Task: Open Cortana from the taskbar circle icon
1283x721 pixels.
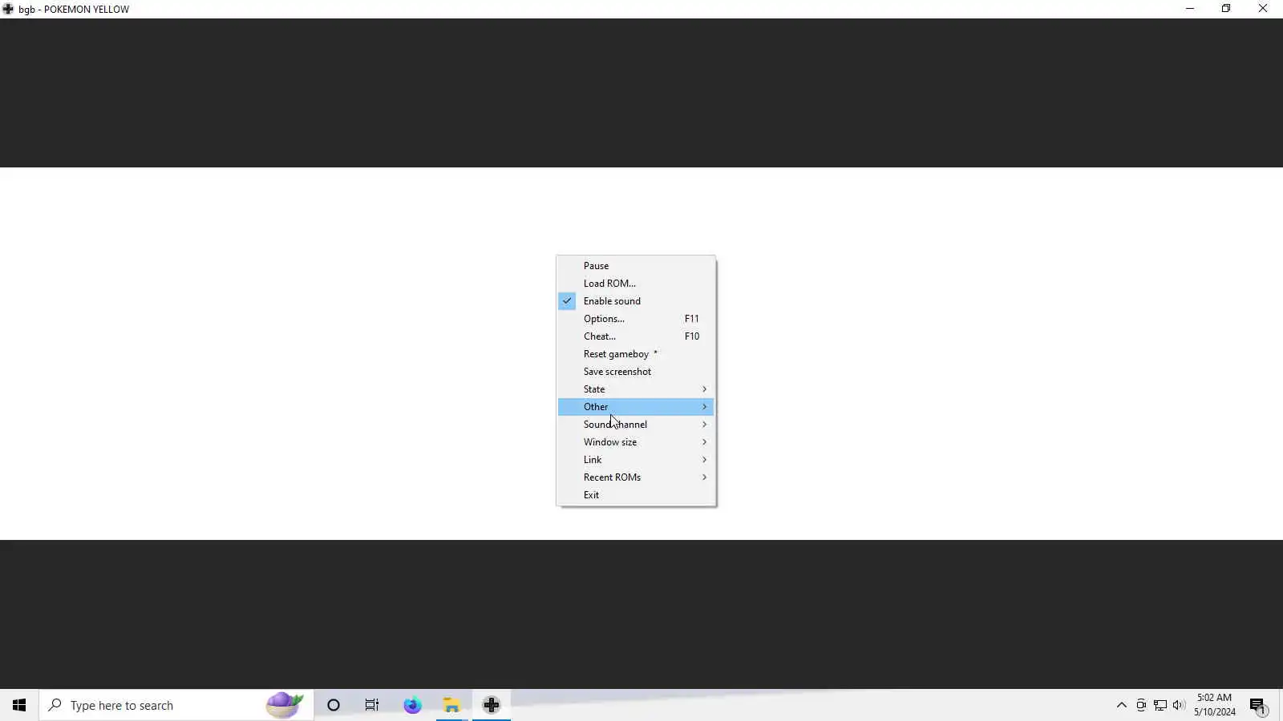Action: (334, 705)
